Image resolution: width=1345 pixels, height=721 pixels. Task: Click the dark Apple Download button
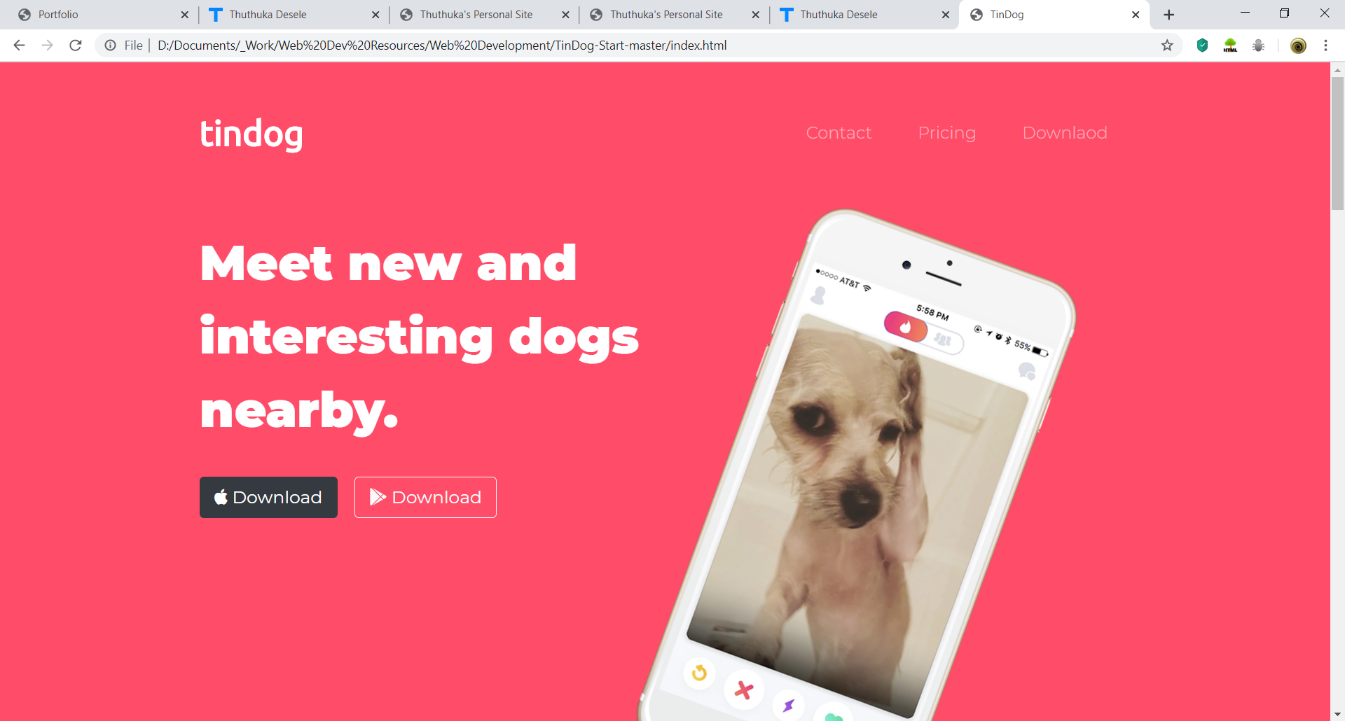(268, 497)
